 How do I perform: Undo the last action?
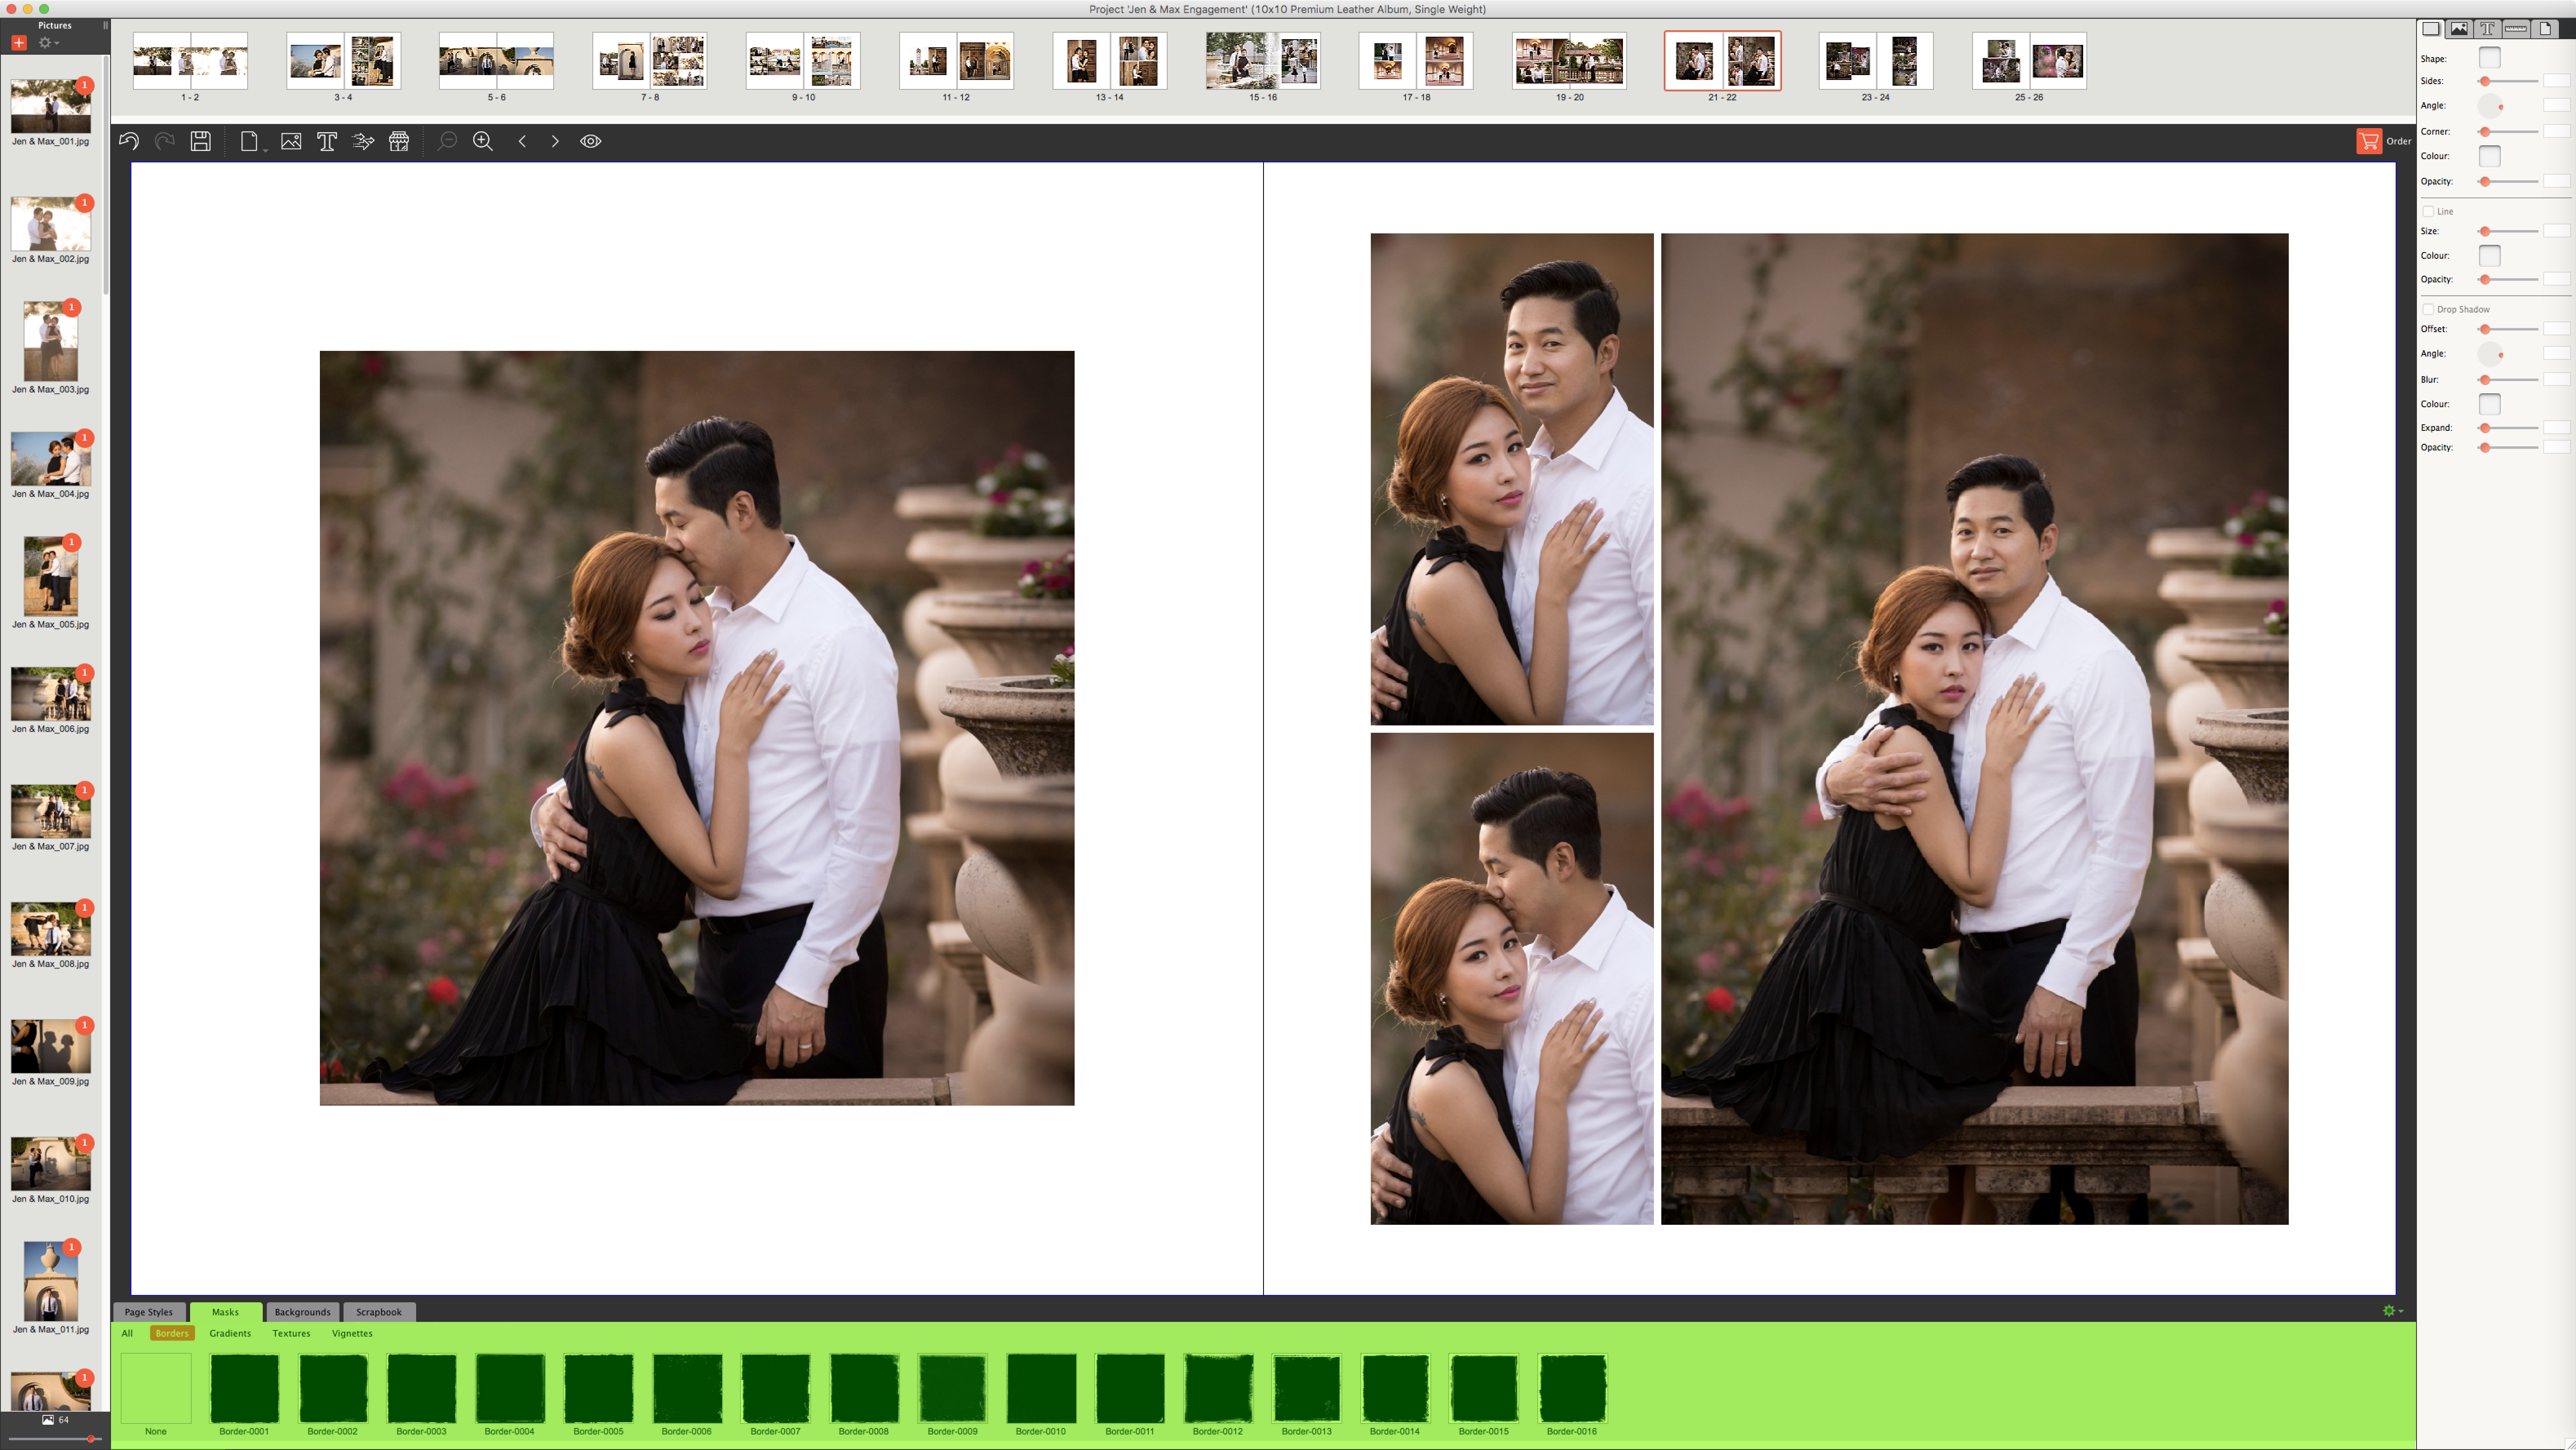129,141
